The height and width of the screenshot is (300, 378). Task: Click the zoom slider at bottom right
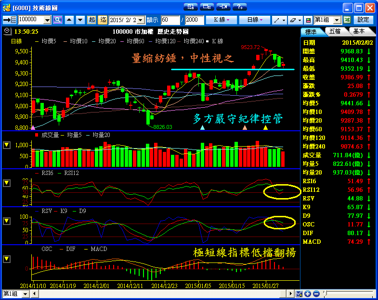click(x=326, y=294)
